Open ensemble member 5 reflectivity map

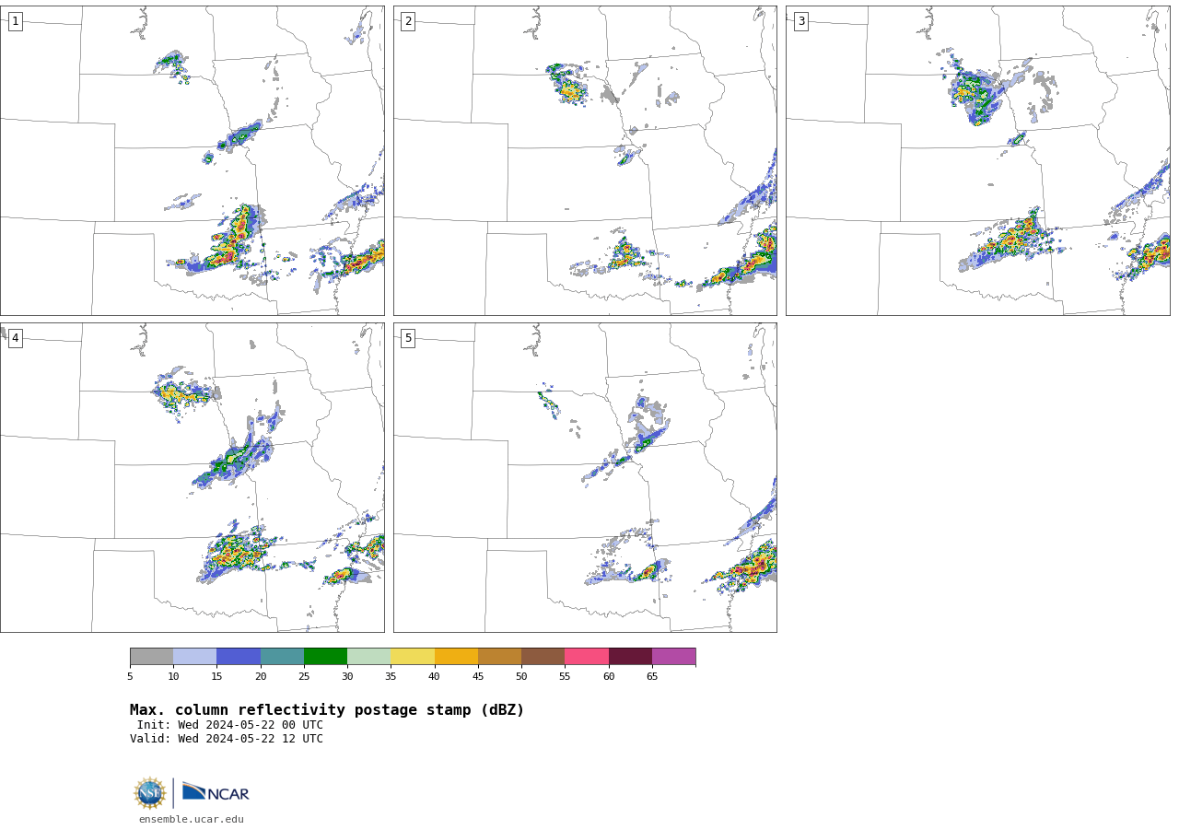(585, 477)
